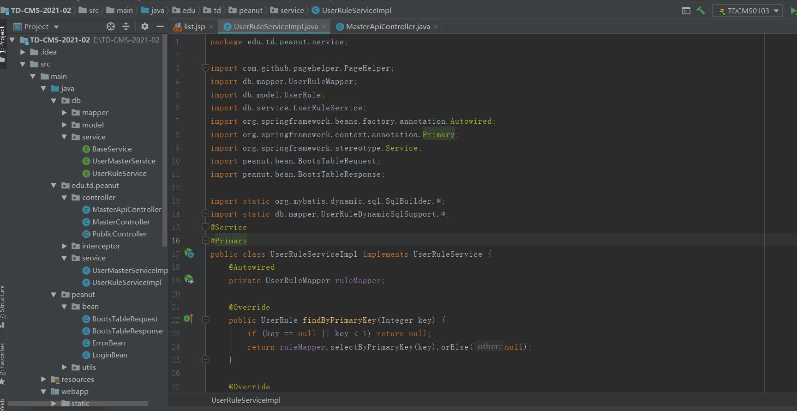The image size is (797, 411).
Task: Select ErrorBean class in tree
Action: [104, 343]
